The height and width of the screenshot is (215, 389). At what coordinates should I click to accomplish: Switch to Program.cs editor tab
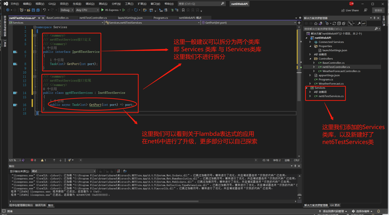point(161,18)
